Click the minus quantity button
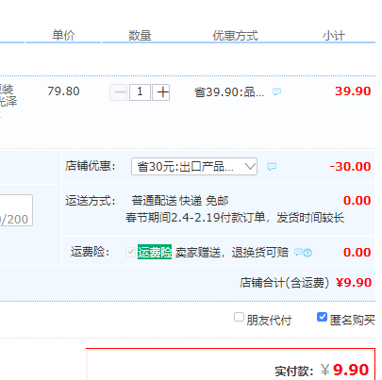 pyautogui.click(x=119, y=92)
